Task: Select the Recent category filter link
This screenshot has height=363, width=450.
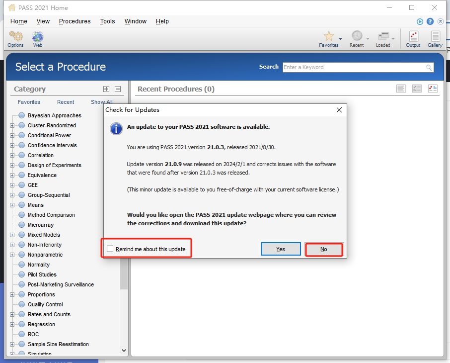Action: pyautogui.click(x=66, y=102)
